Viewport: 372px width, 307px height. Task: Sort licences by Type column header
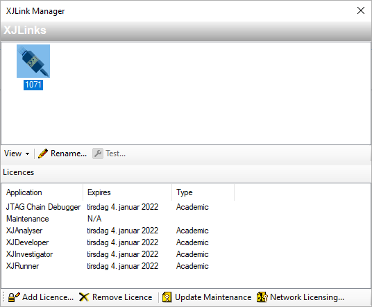(203, 192)
